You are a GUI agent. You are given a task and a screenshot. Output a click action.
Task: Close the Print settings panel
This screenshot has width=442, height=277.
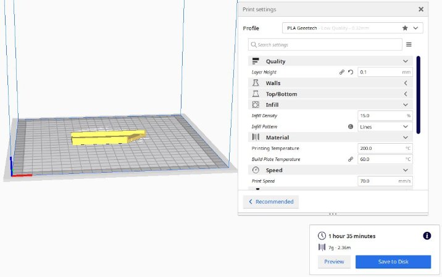pos(421,9)
